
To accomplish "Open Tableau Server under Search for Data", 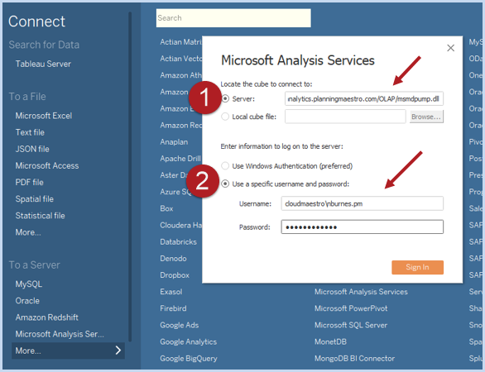I will click(43, 64).
